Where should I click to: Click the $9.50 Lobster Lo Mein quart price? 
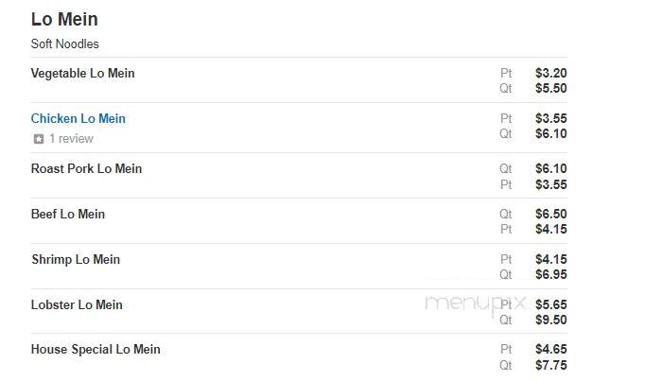point(551,320)
